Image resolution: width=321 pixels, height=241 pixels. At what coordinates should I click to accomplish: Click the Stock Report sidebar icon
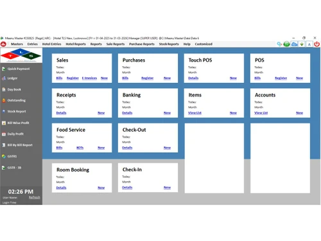pyautogui.click(x=4, y=111)
